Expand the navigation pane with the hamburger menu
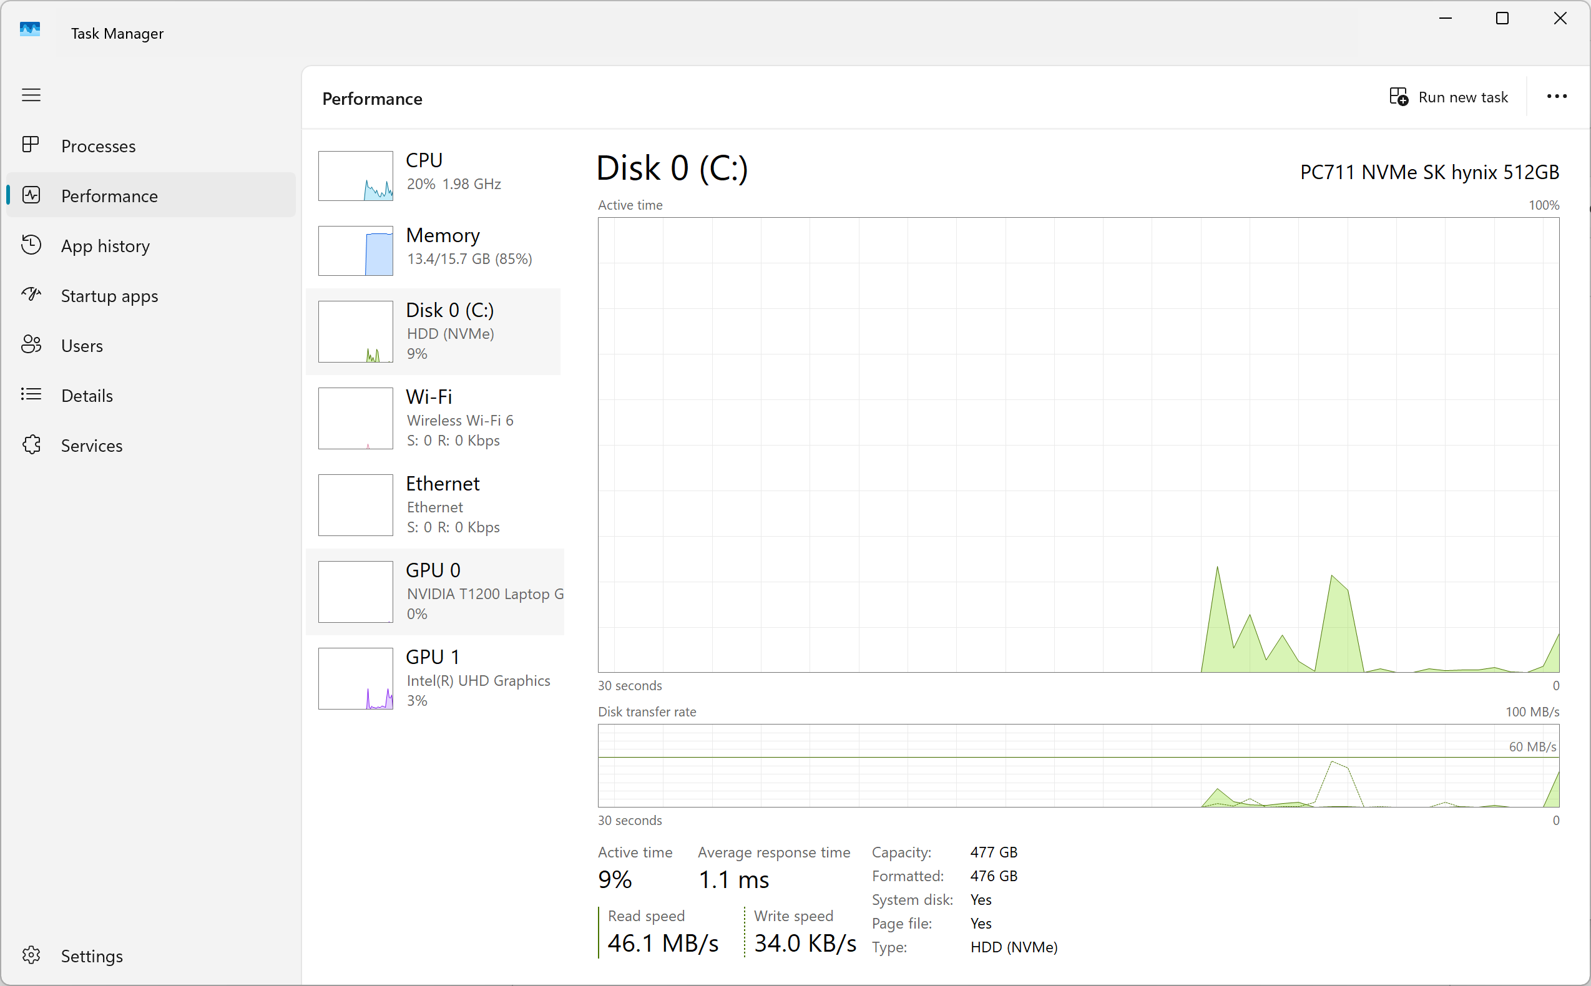The height and width of the screenshot is (986, 1591). 31,95
